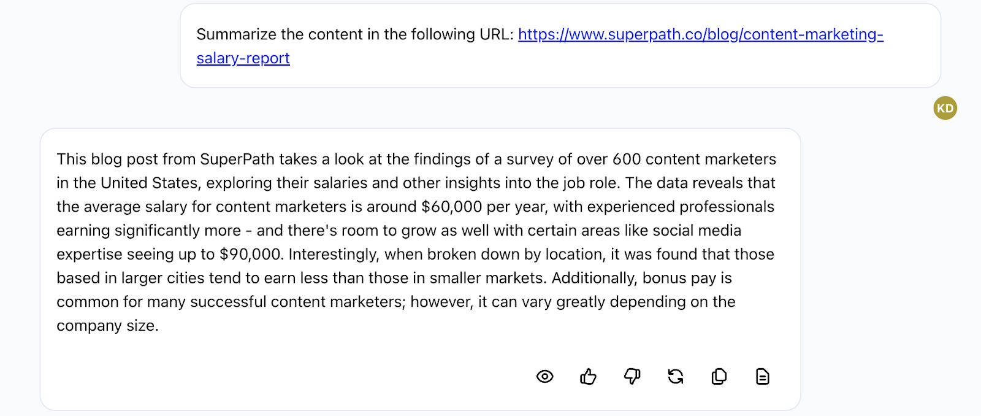Regenerate the response with the refresh icon
981x416 pixels.
[x=676, y=376]
